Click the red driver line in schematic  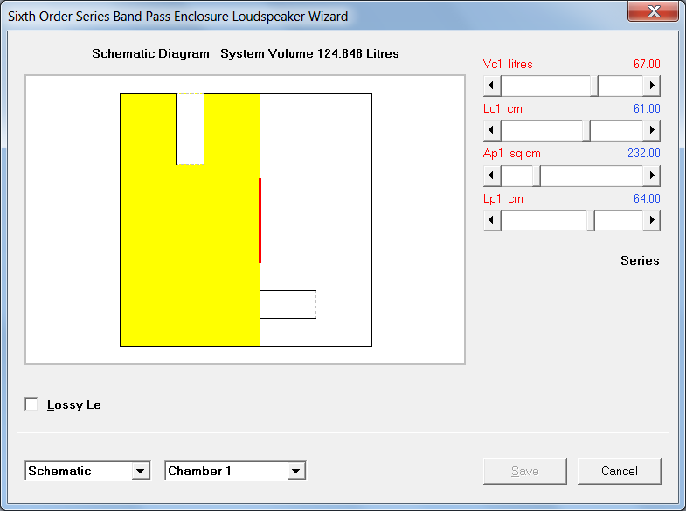260,220
